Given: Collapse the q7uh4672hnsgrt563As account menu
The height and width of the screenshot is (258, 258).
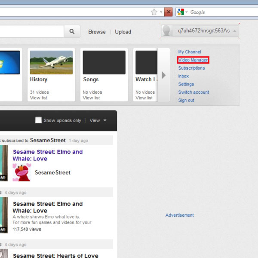Looking at the screenshot, I should 200,31.
